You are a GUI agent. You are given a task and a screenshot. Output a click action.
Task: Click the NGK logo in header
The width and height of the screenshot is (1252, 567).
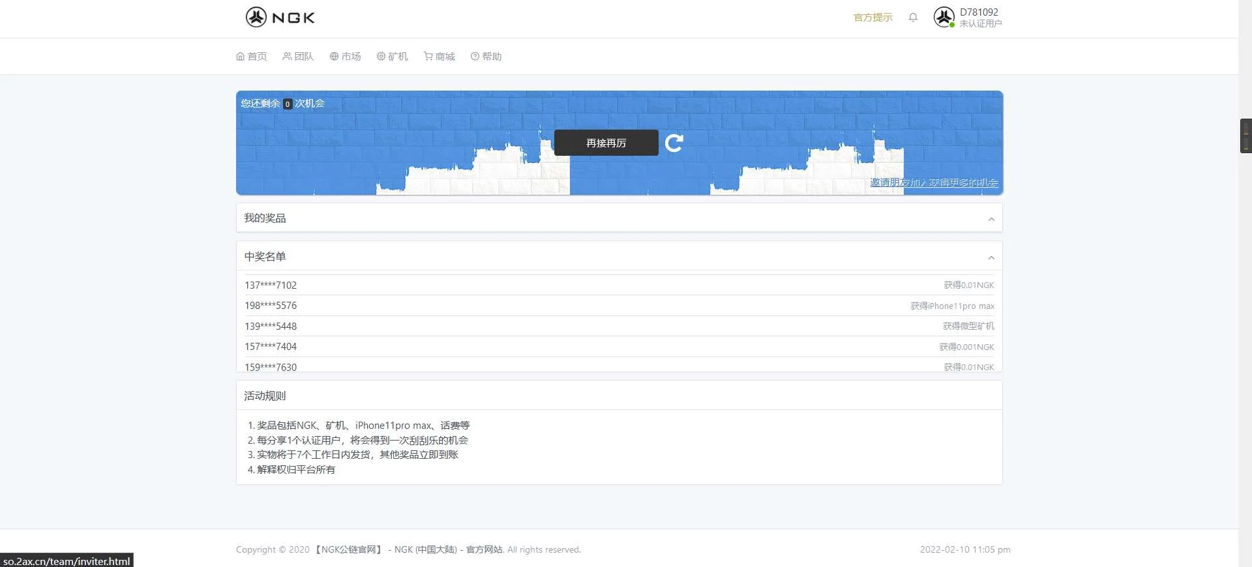(280, 18)
